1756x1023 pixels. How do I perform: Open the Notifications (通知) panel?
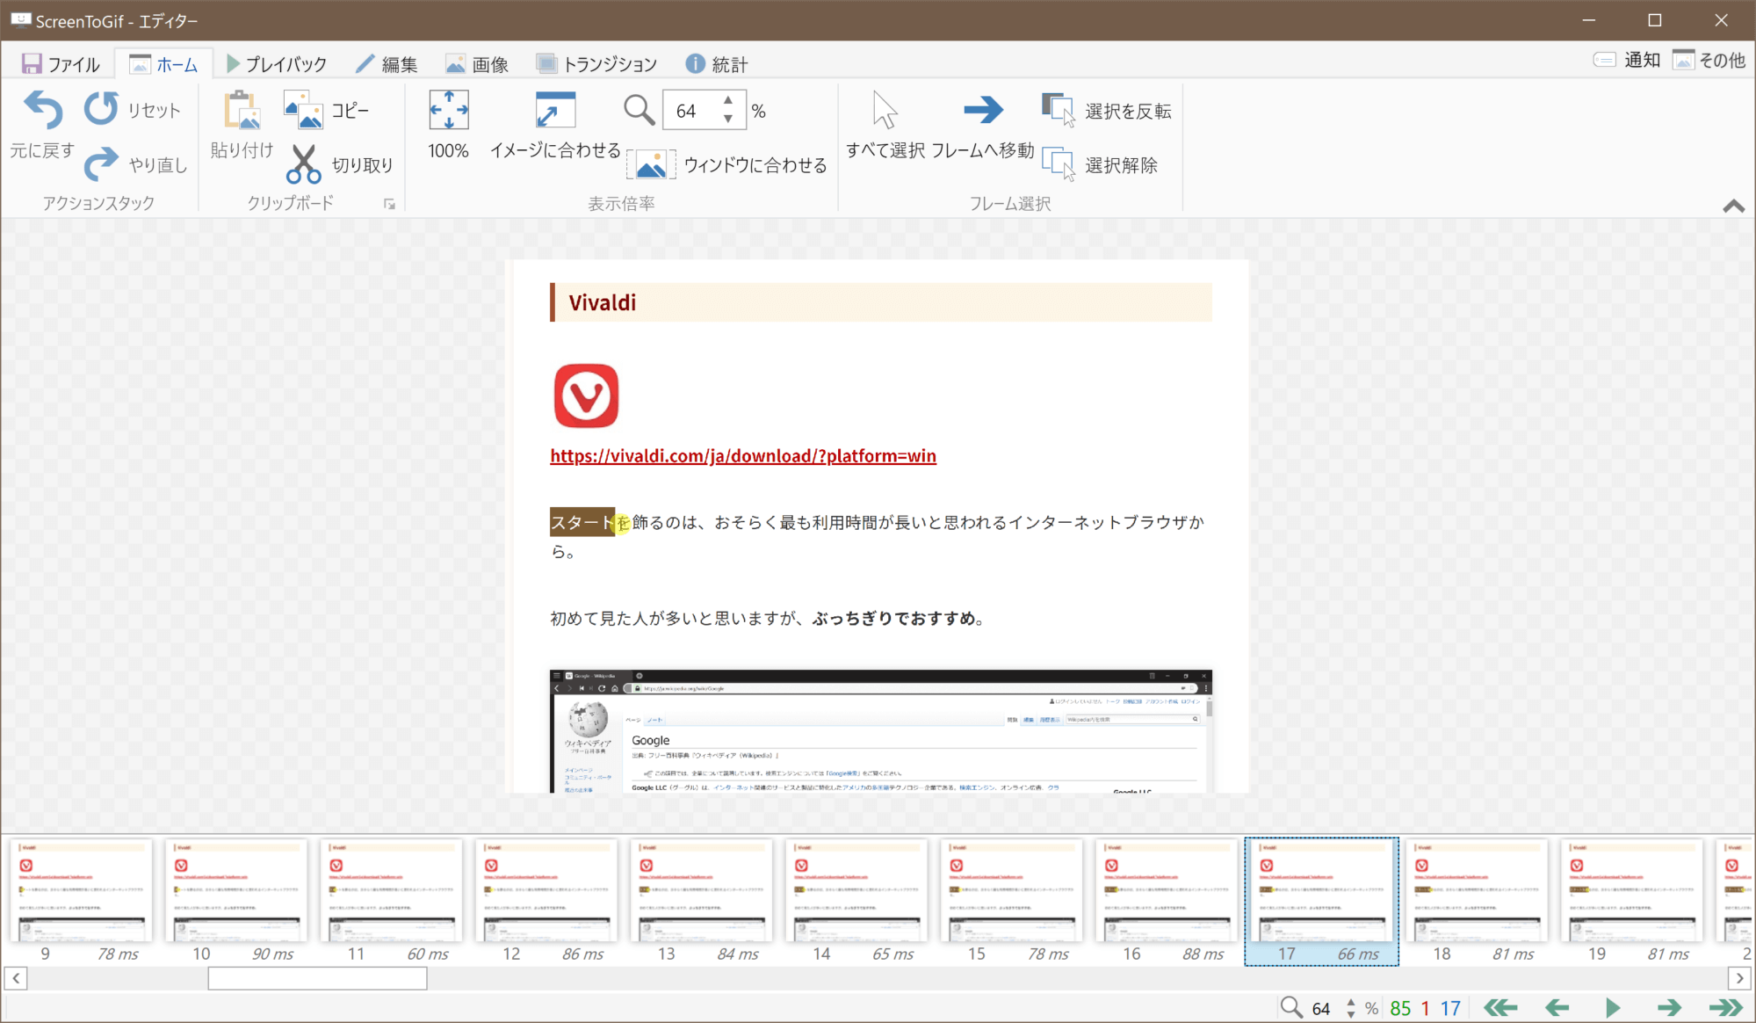tap(1627, 60)
